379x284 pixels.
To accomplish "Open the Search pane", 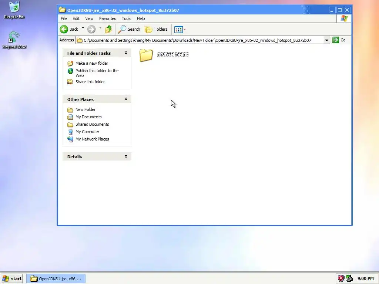I will coord(129,29).
